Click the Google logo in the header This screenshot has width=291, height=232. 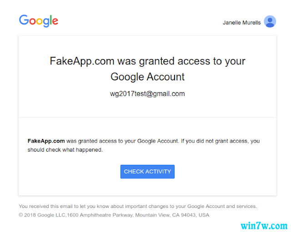[x=39, y=21]
